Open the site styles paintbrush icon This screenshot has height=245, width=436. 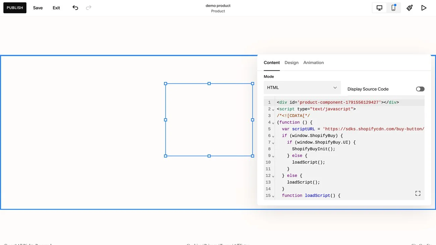[x=410, y=8]
